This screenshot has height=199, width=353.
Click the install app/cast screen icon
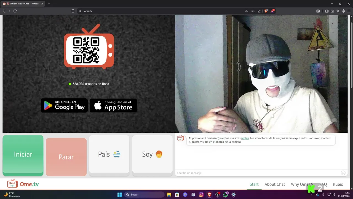[x=253, y=11]
